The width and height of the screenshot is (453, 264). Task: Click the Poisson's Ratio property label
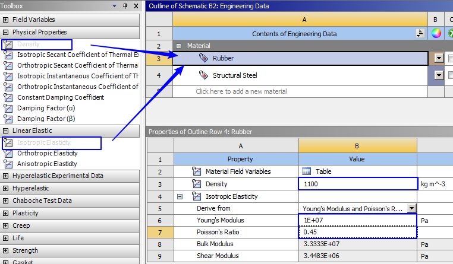(218, 232)
